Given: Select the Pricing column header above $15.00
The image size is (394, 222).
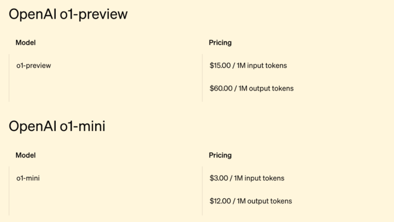Looking at the screenshot, I should point(220,42).
